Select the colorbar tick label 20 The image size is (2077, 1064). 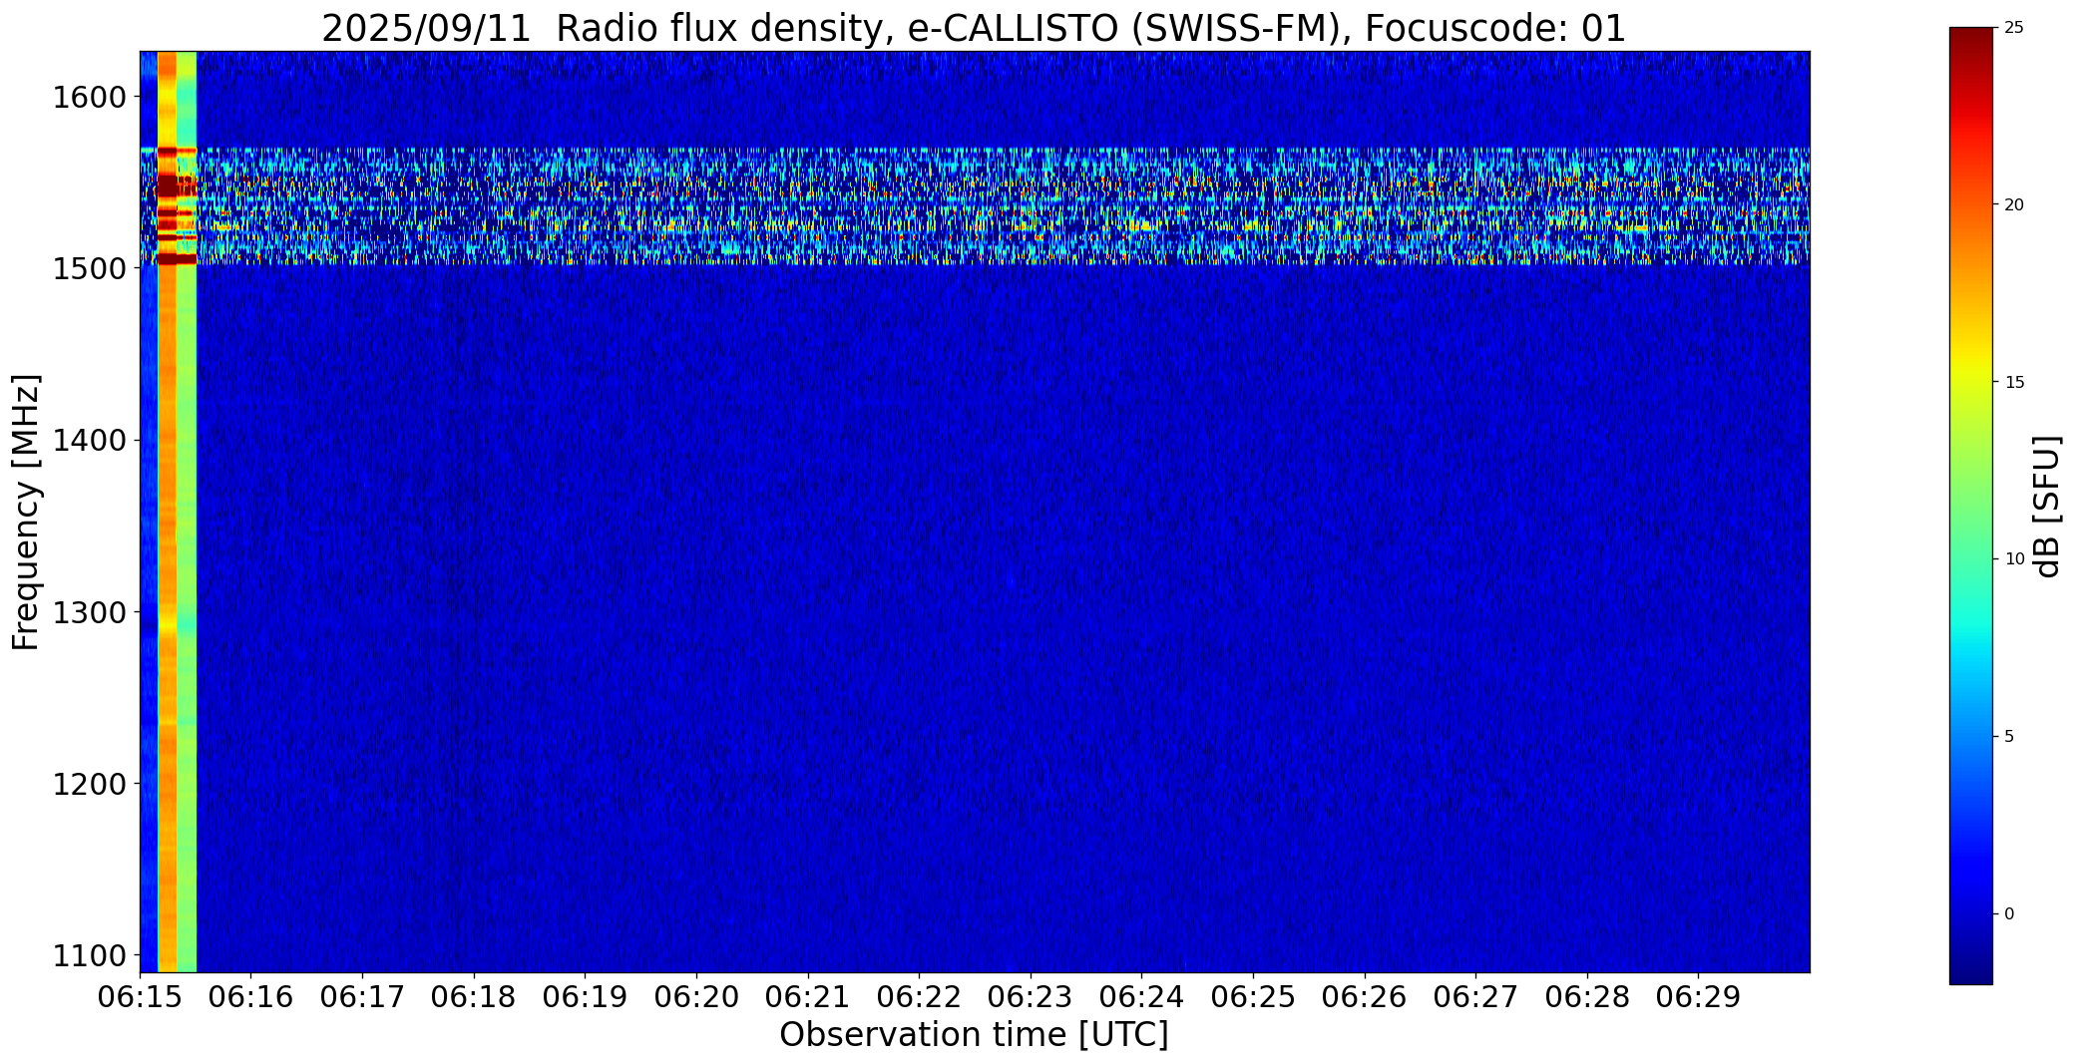[x=2014, y=205]
